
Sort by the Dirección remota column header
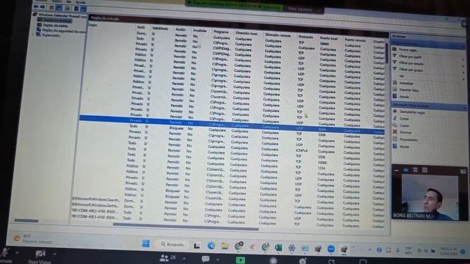(x=278, y=35)
